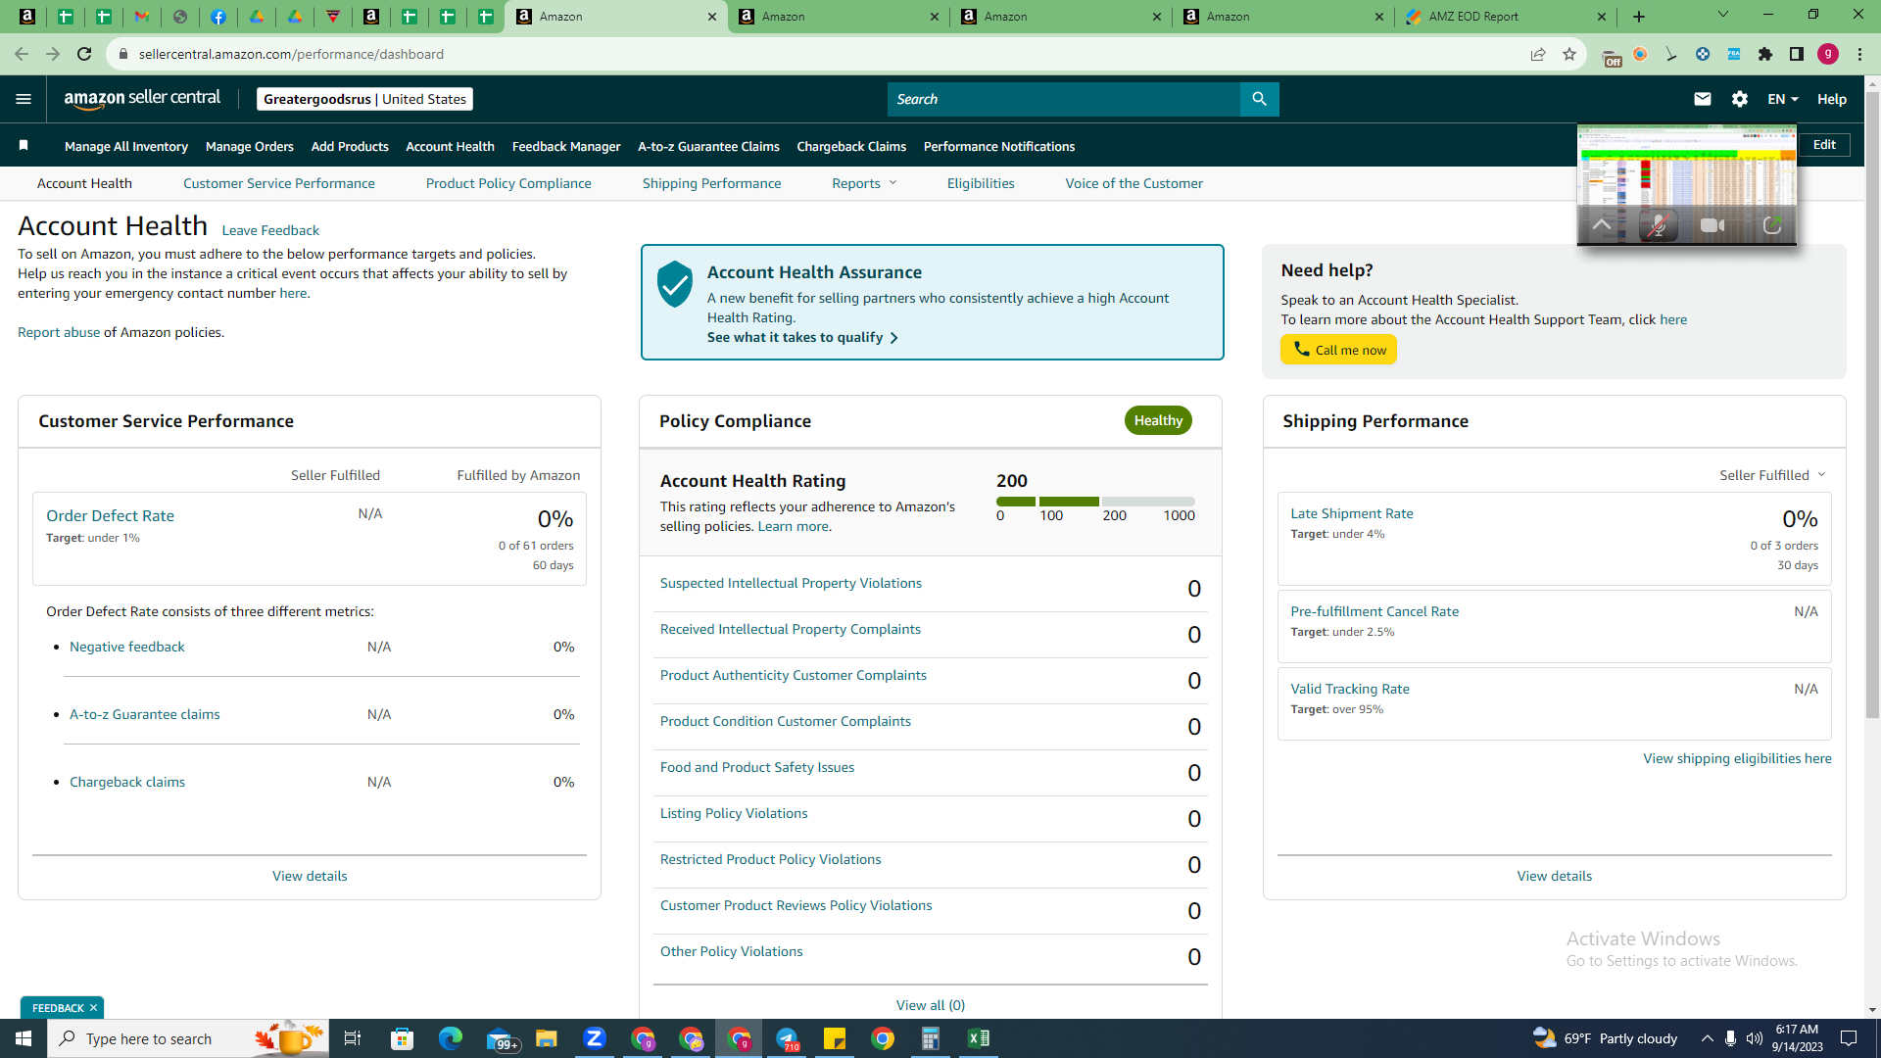
Task: Open Product Policy Compliance tab
Action: click(x=508, y=183)
